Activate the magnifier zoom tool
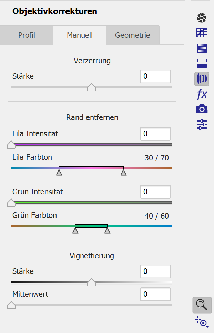Image resolution: width=214 pixels, height=333 pixels. (x=202, y=305)
